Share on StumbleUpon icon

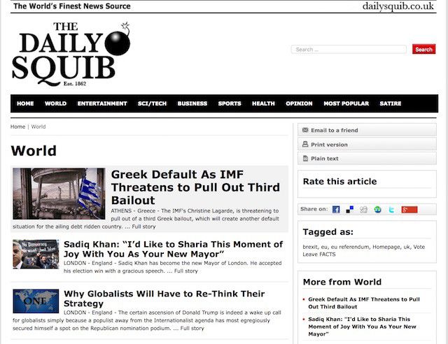[x=378, y=210]
